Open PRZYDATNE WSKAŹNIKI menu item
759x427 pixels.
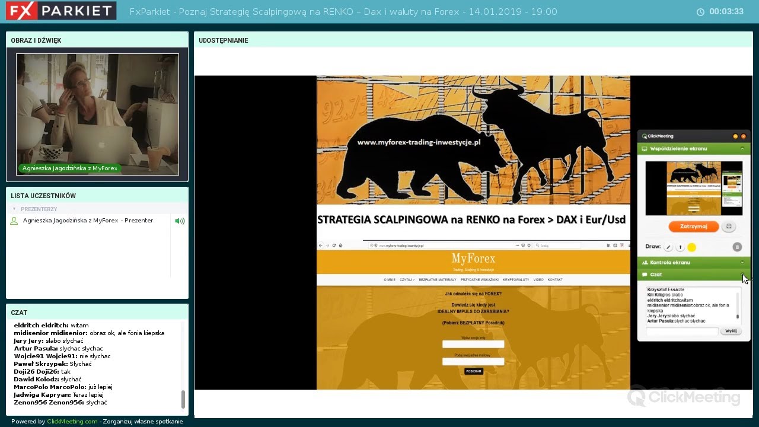479,280
